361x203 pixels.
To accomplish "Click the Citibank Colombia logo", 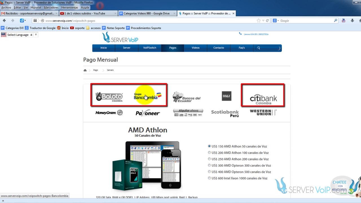I will [x=263, y=99].
